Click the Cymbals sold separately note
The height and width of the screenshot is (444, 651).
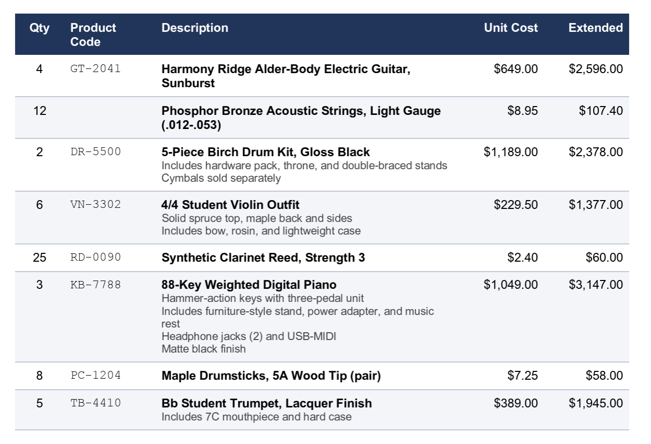pyautogui.click(x=221, y=178)
